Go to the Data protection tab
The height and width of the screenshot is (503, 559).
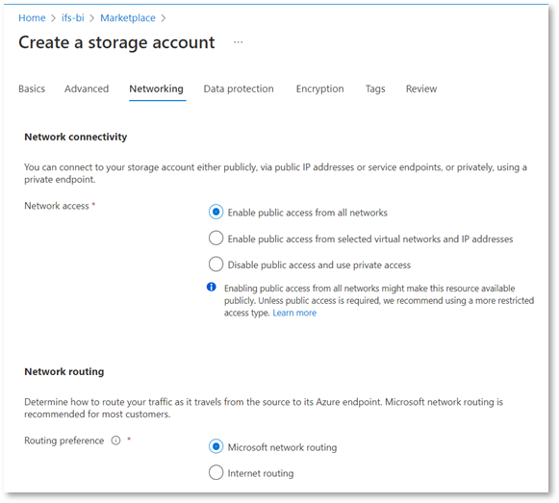pos(239,88)
